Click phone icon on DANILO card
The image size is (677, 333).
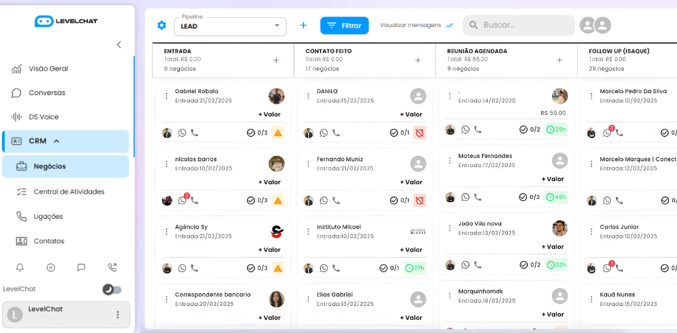point(336,133)
